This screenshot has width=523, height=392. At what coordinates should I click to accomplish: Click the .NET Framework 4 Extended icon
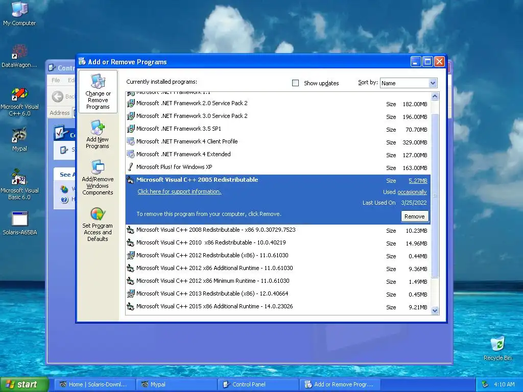click(130, 154)
